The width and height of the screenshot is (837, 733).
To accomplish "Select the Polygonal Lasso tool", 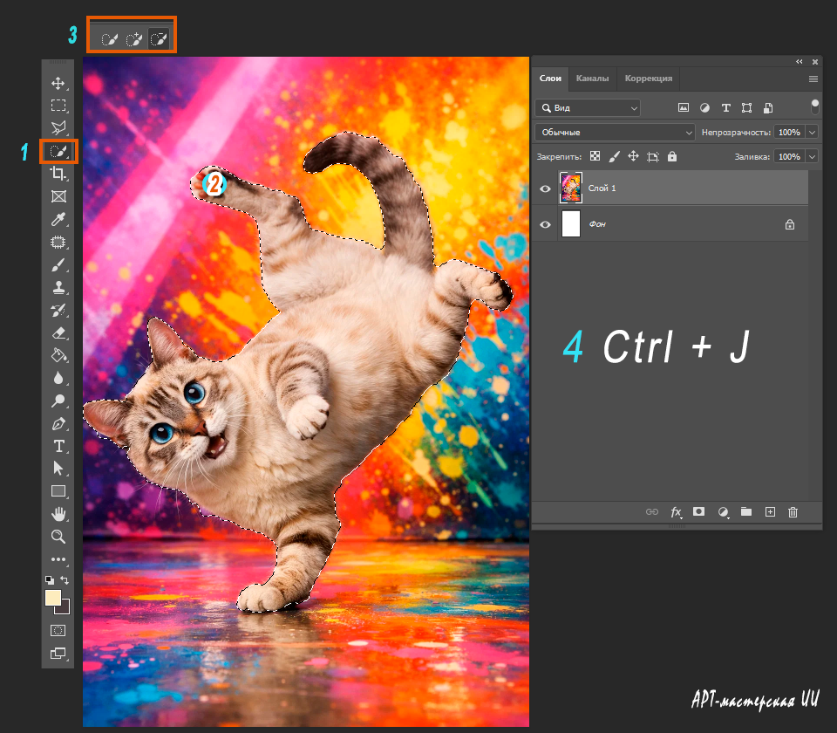I will (58, 127).
